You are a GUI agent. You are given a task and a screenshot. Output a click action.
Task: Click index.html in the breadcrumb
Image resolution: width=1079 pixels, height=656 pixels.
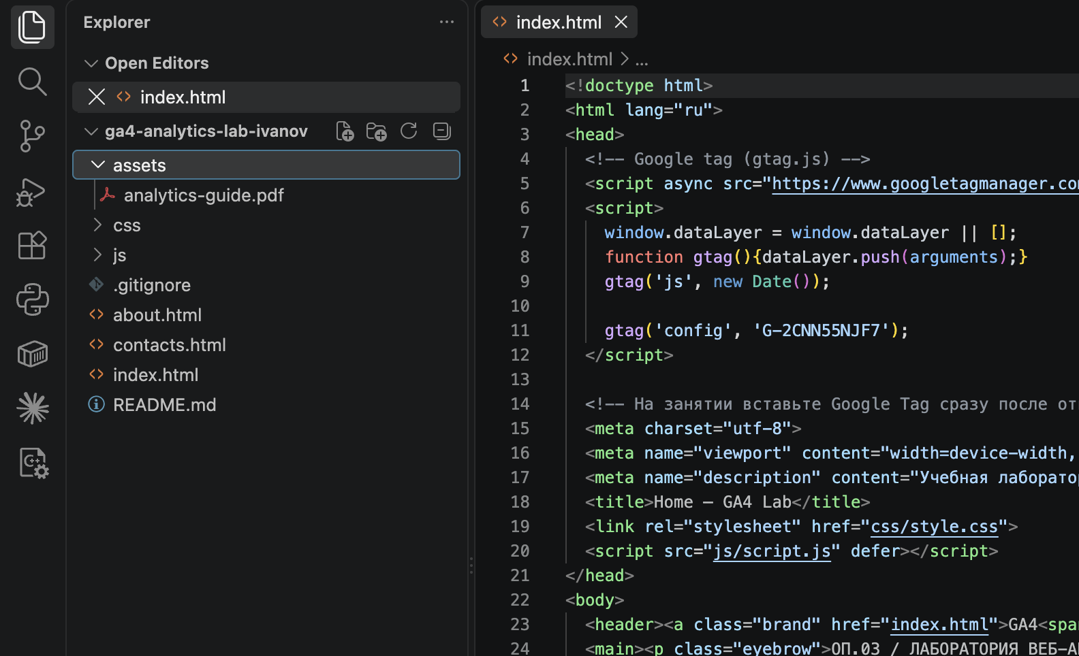(569, 59)
